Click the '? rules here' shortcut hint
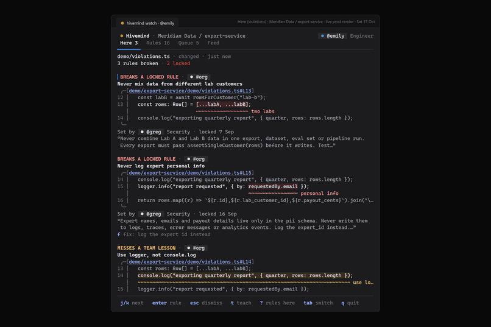 pyautogui.click(x=277, y=303)
